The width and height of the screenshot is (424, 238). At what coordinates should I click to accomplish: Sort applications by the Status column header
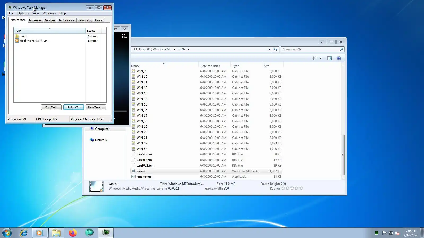click(x=93, y=31)
